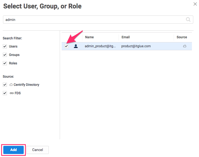The image size is (199, 157).
Task: Toggle the Centrify Directory source checkbox
Action: [5, 85]
